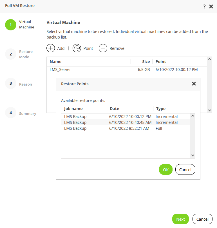Open step 4 Summary

click(11, 113)
